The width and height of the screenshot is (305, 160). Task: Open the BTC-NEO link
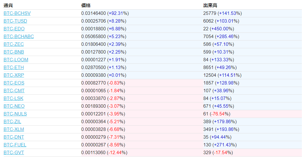(x=14, y=106)
